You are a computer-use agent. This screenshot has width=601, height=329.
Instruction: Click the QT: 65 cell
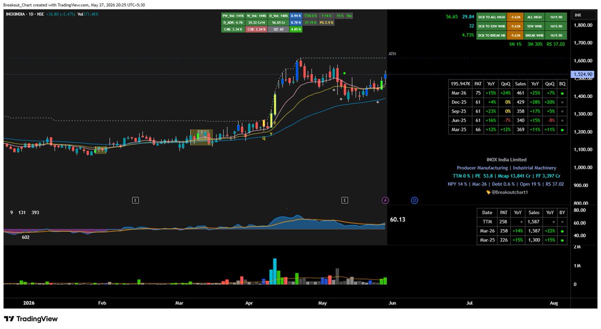pyautogui.click(x=278, y=29)
